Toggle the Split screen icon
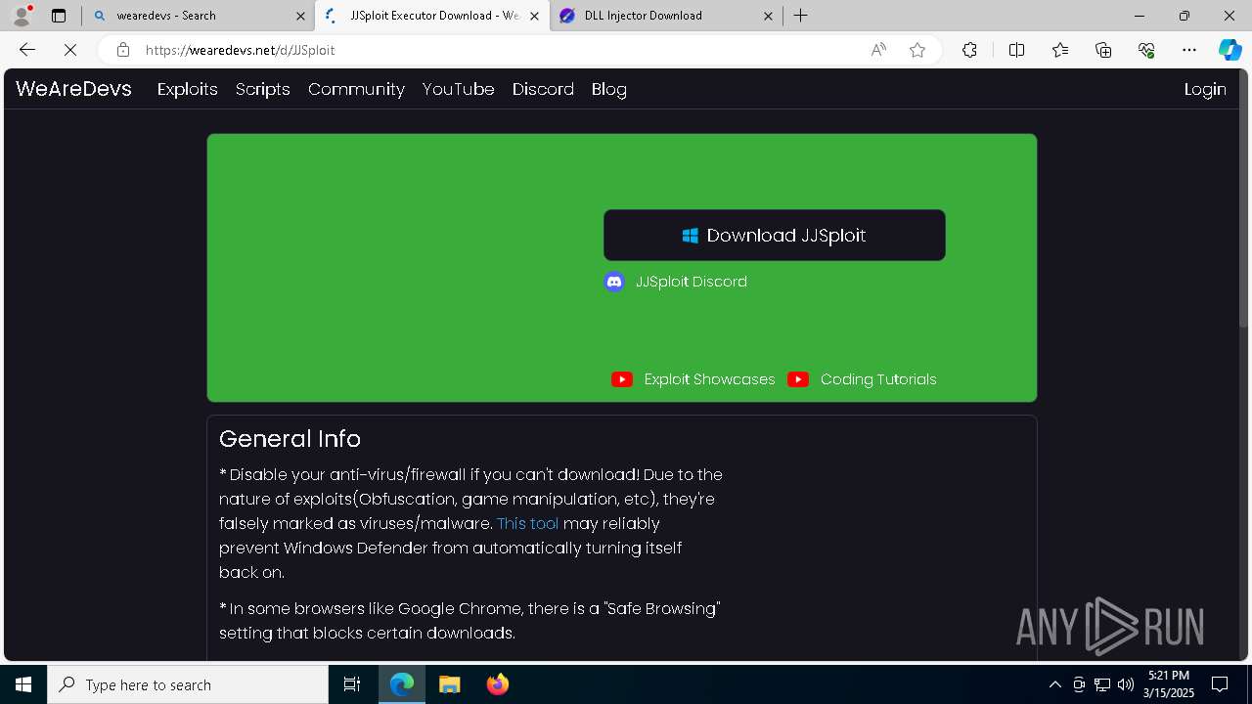This screenshot has width=1252, height=704. (1016, 50)
